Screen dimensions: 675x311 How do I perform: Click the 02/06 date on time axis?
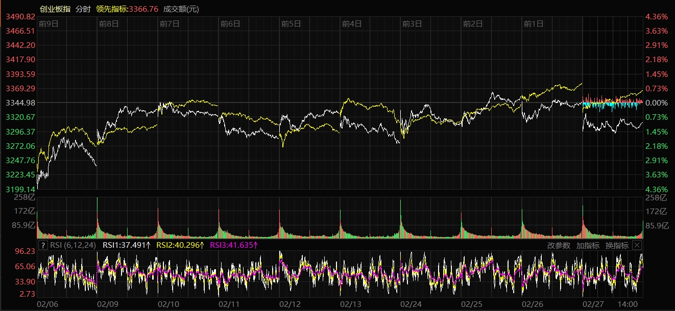coord(47,304)
